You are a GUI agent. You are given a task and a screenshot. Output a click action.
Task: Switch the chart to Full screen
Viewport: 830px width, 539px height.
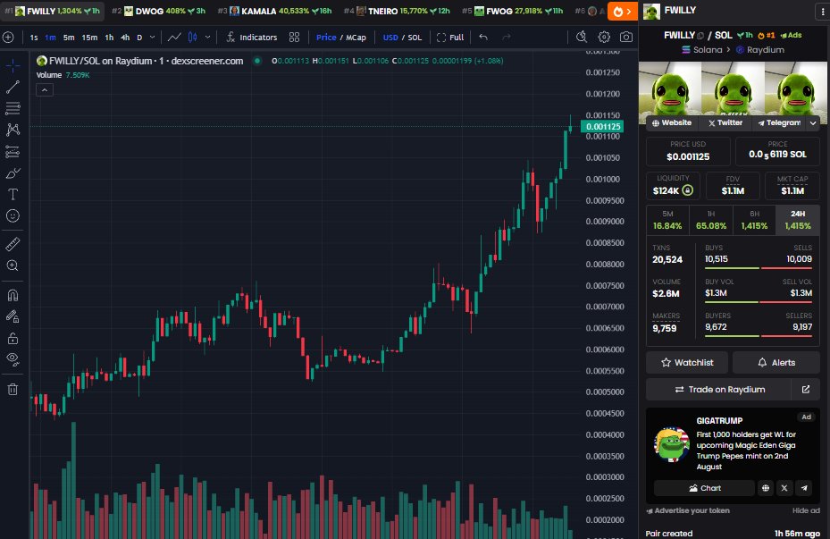450,37
